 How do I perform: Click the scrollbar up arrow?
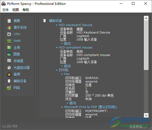(x=146, y=18)
